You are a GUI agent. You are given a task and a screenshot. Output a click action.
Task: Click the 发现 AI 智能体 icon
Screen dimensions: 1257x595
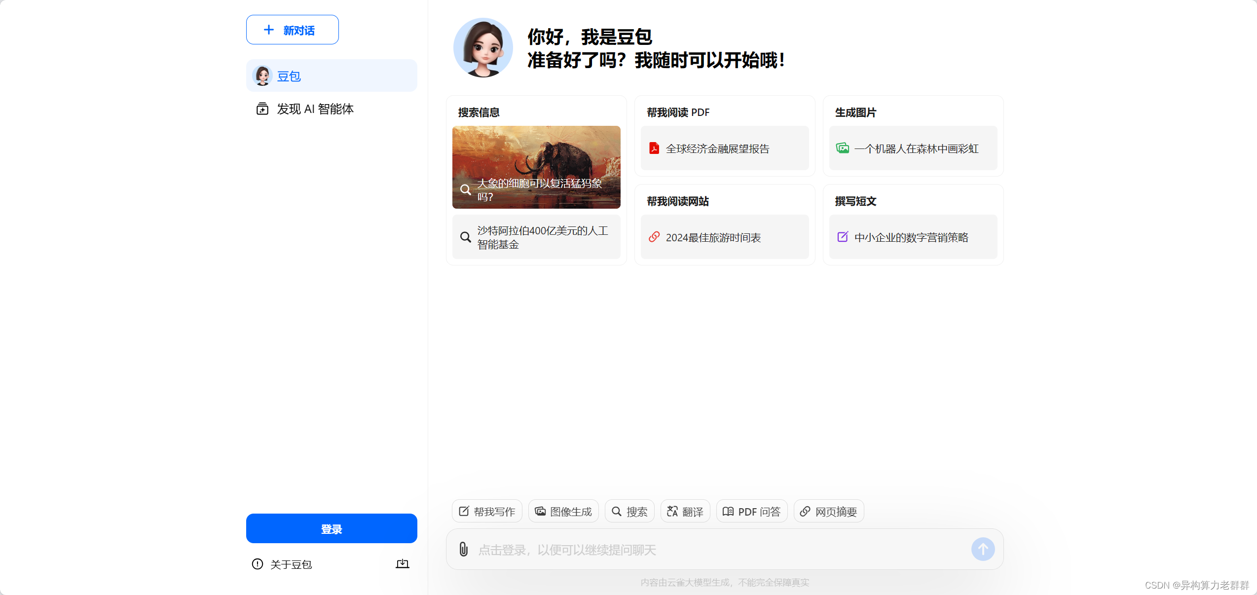pos(262,109)
